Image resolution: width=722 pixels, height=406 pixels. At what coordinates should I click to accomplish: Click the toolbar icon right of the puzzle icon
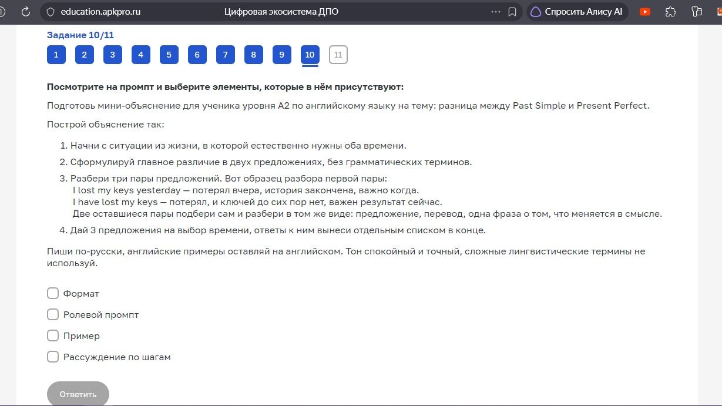click(697, 11)
